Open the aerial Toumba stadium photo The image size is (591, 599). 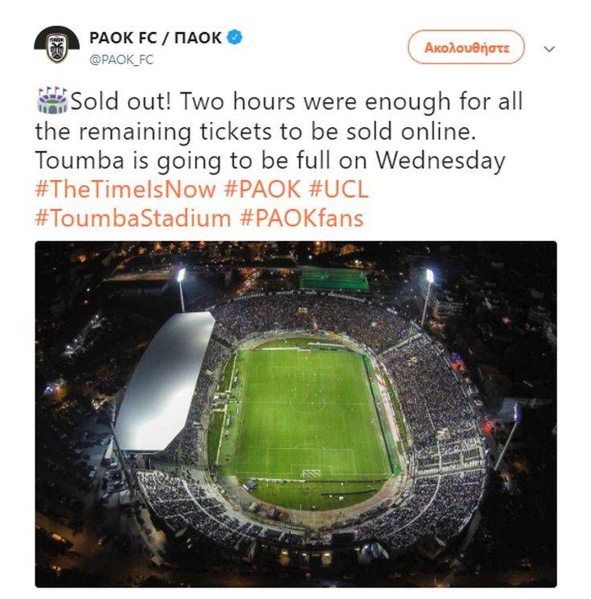tap(296, 414)
